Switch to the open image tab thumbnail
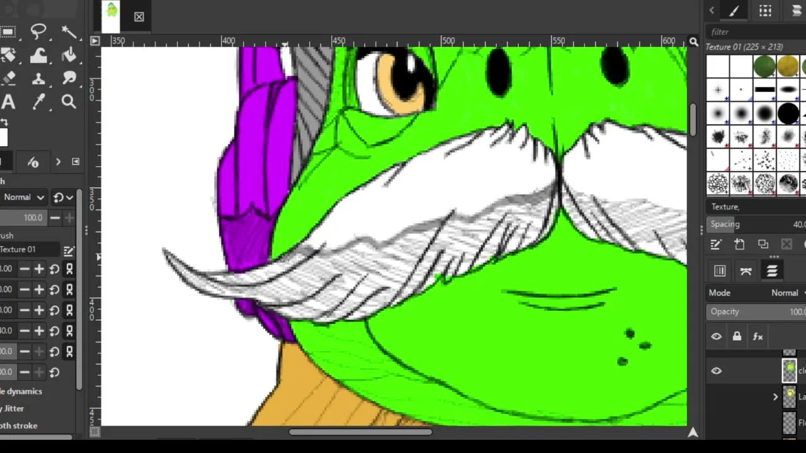Viewport: 806px width, 453px height. (111, 16)
